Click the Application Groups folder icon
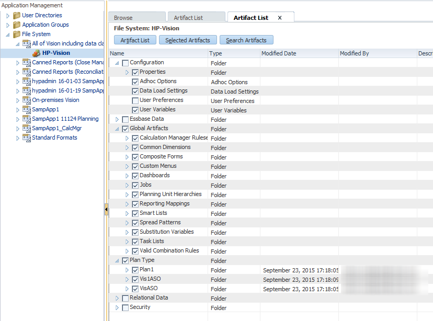Viewport: 433px width, 321px height. coord(17,25)
